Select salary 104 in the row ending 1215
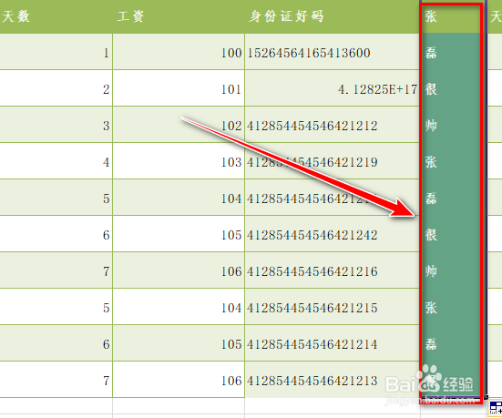 179,307
